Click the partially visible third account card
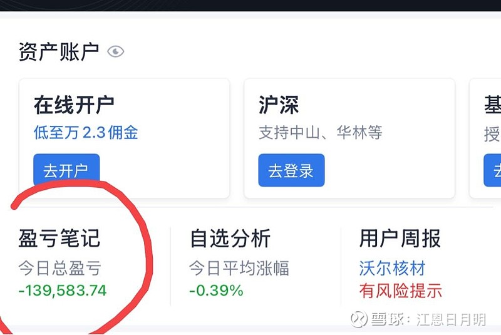 485,138
